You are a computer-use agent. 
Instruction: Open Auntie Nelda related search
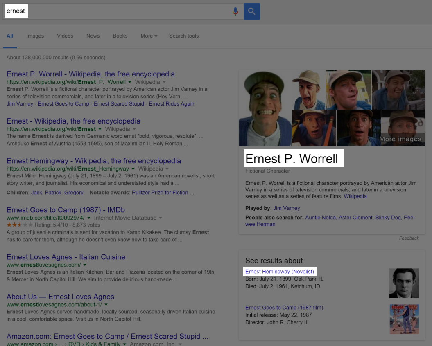point(321,218)
